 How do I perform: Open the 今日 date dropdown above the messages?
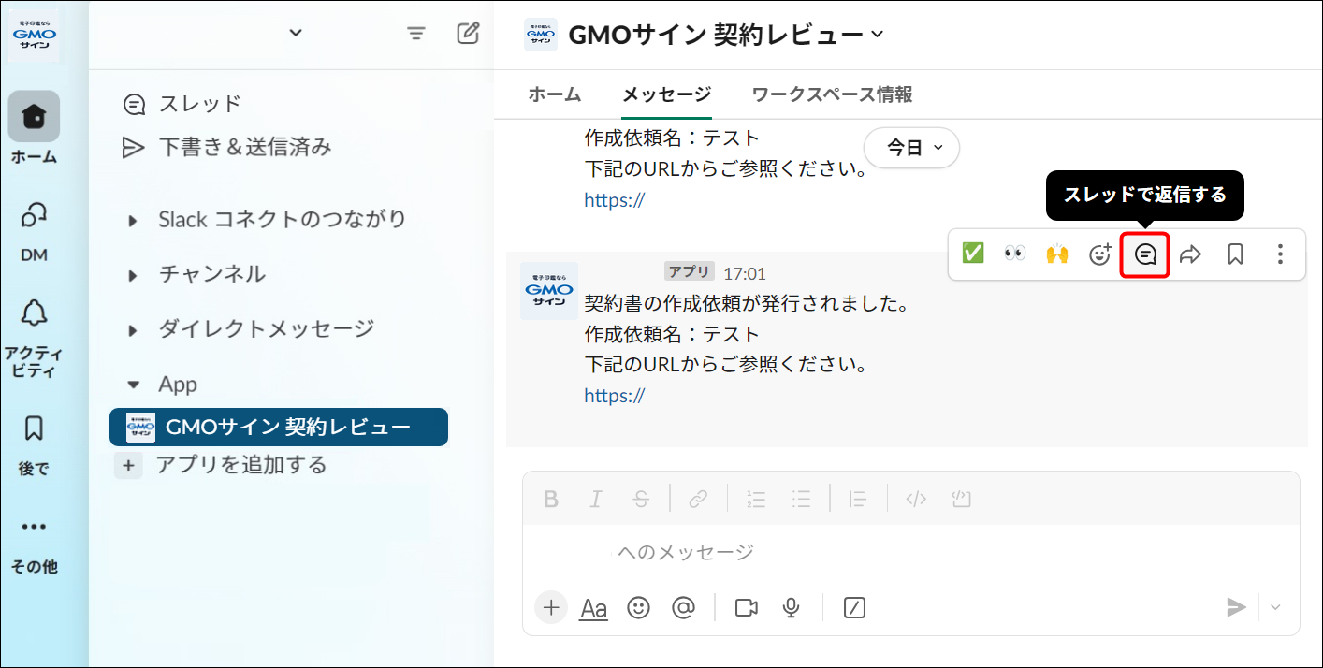coord(910,147)
